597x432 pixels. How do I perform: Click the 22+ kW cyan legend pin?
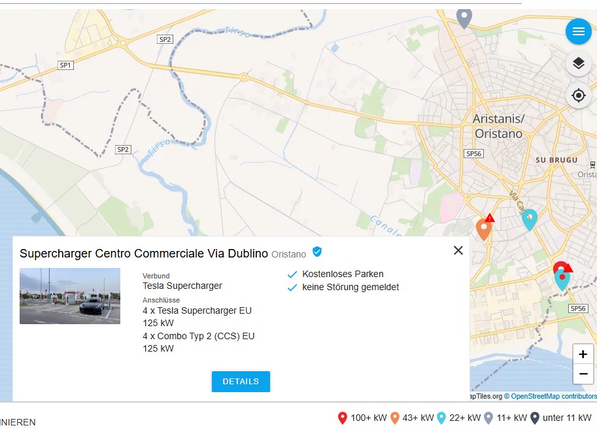pyautogui.click(x=441, y=418)
